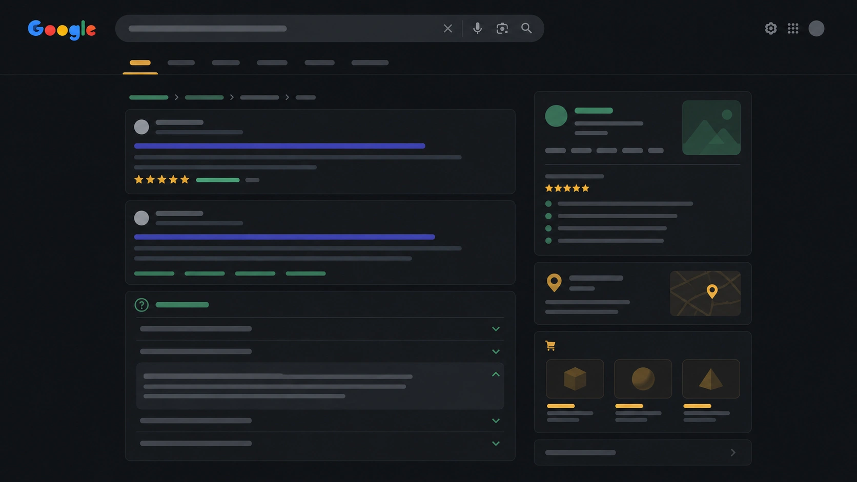The image size is (857, 482).
Task: Click the favicon of the second search result
Action: click(141, 218)
